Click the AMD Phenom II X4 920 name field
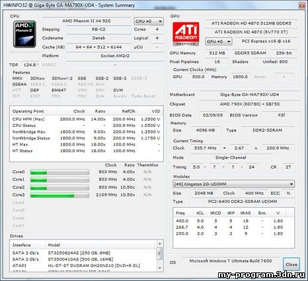 (x=87, y=21)
